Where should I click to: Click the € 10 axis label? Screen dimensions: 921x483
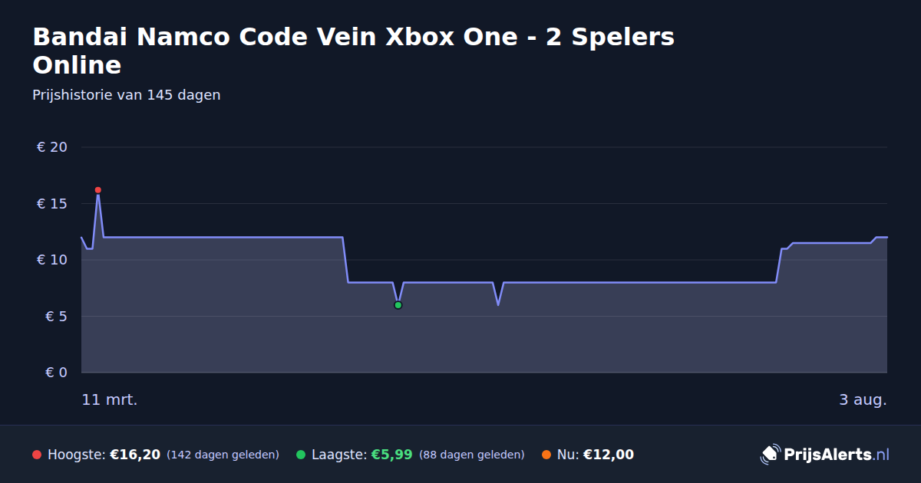(x=52, y=260)
